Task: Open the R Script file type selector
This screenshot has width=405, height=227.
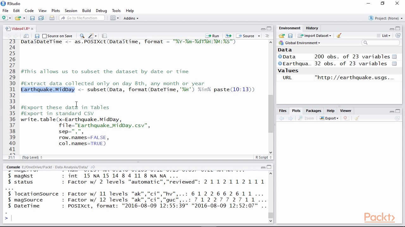Action: pyautogui.click(x=264, y=157)
